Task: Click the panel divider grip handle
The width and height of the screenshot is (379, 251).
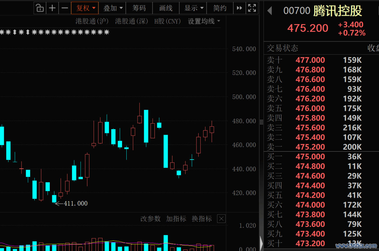Action: [x=261, y=122]
